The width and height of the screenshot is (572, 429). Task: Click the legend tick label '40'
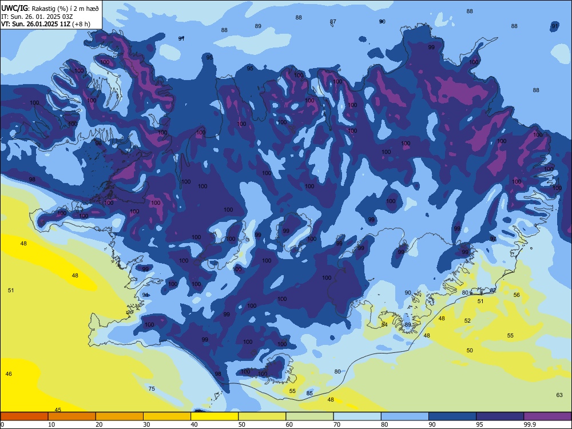(194, 424)
